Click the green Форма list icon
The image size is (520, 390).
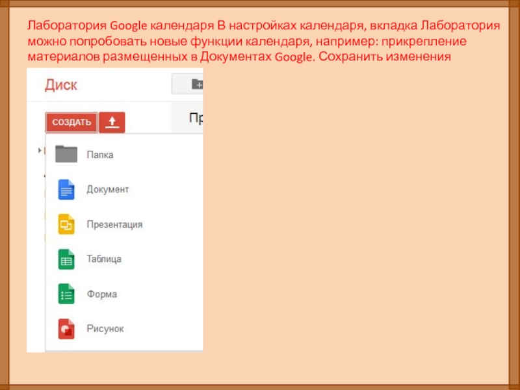pyautogui.click(x=66, y=294)
